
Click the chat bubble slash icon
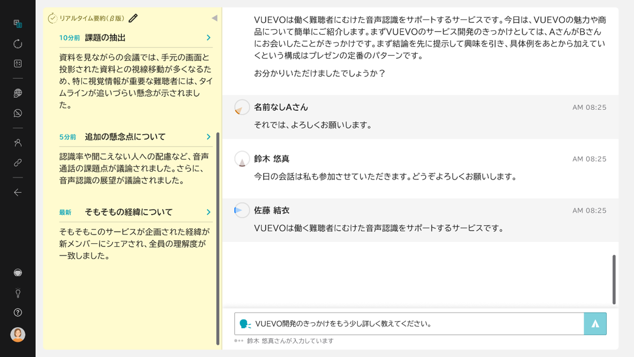18,113
